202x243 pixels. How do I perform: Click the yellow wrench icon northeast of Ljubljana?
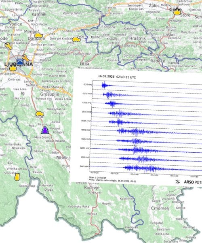26,58
